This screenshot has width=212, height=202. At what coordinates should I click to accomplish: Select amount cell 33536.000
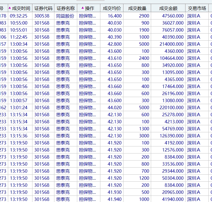(173, 164)
